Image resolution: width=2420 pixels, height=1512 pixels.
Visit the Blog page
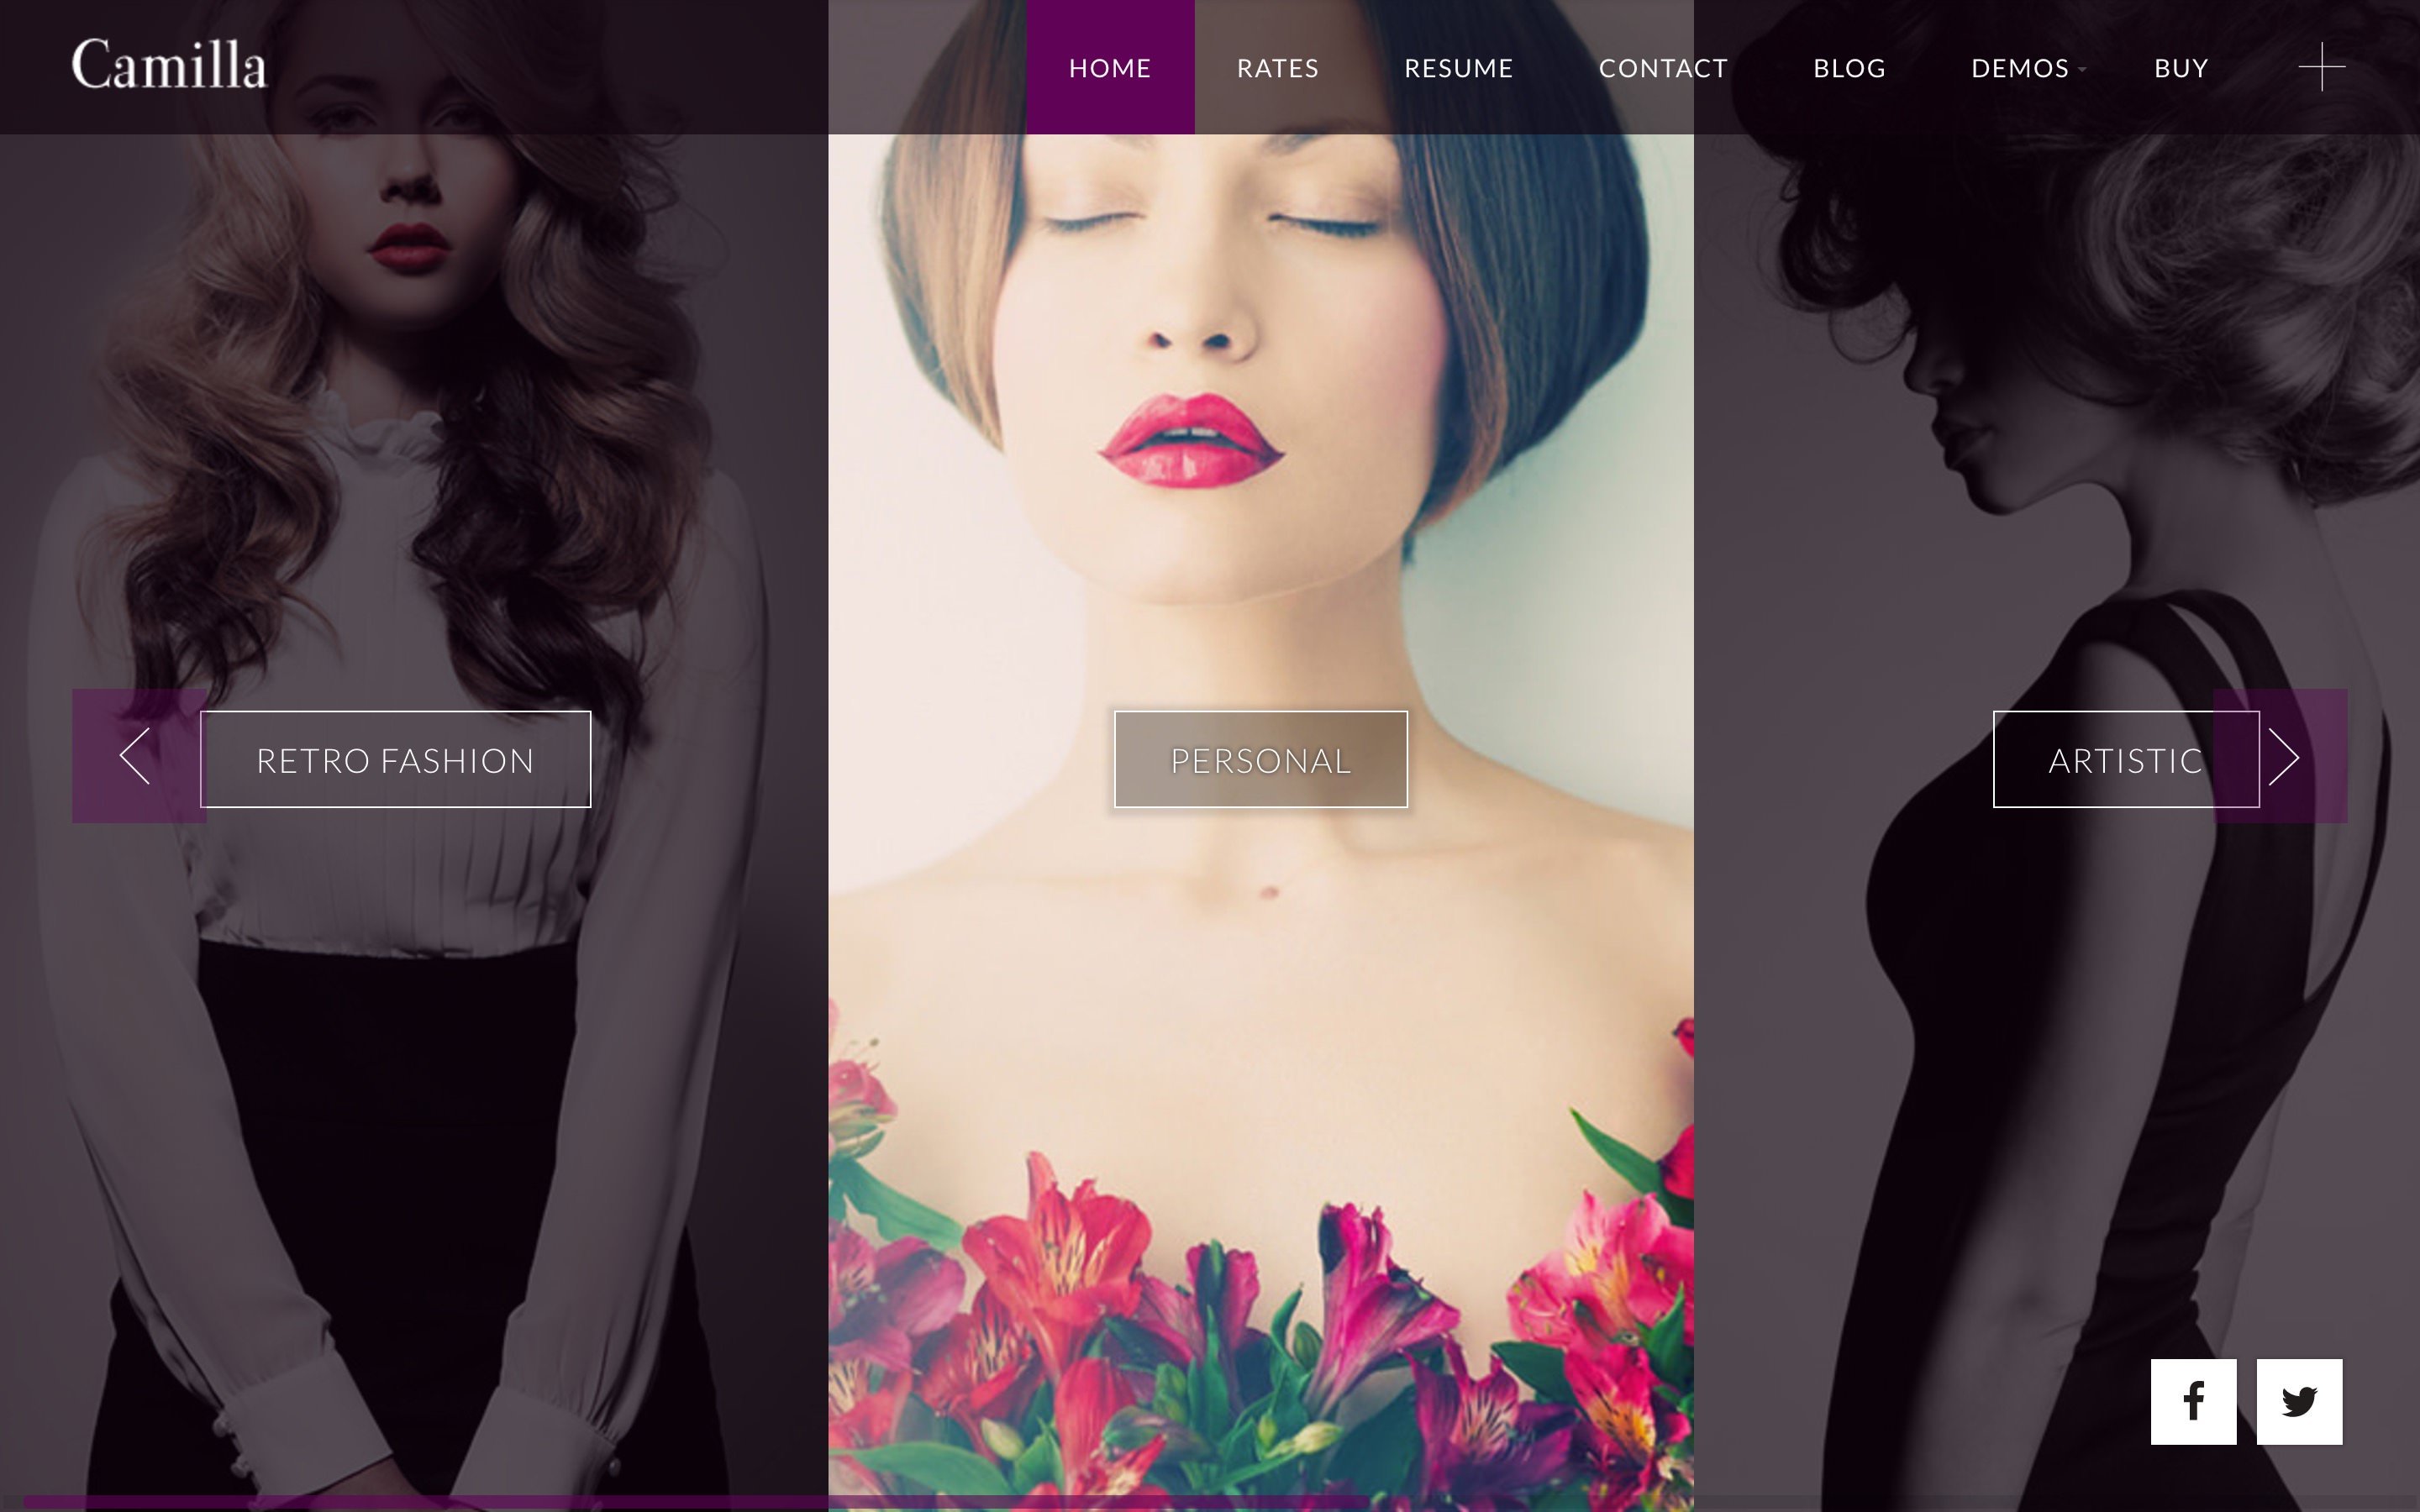[1849, 67]
